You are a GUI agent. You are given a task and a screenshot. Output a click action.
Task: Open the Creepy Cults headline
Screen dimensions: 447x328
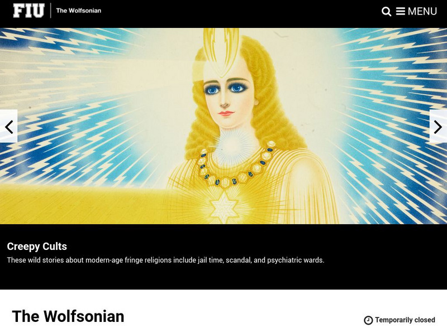coord(37,247)
